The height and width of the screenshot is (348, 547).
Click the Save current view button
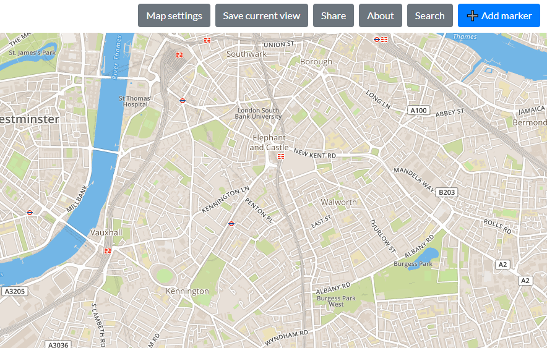[x=262, y=15]
